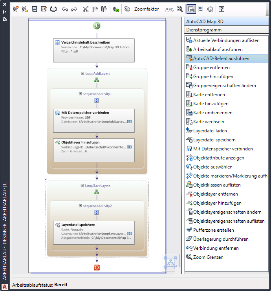Collapse the LoopSaveLayers group

pos(82,185)
